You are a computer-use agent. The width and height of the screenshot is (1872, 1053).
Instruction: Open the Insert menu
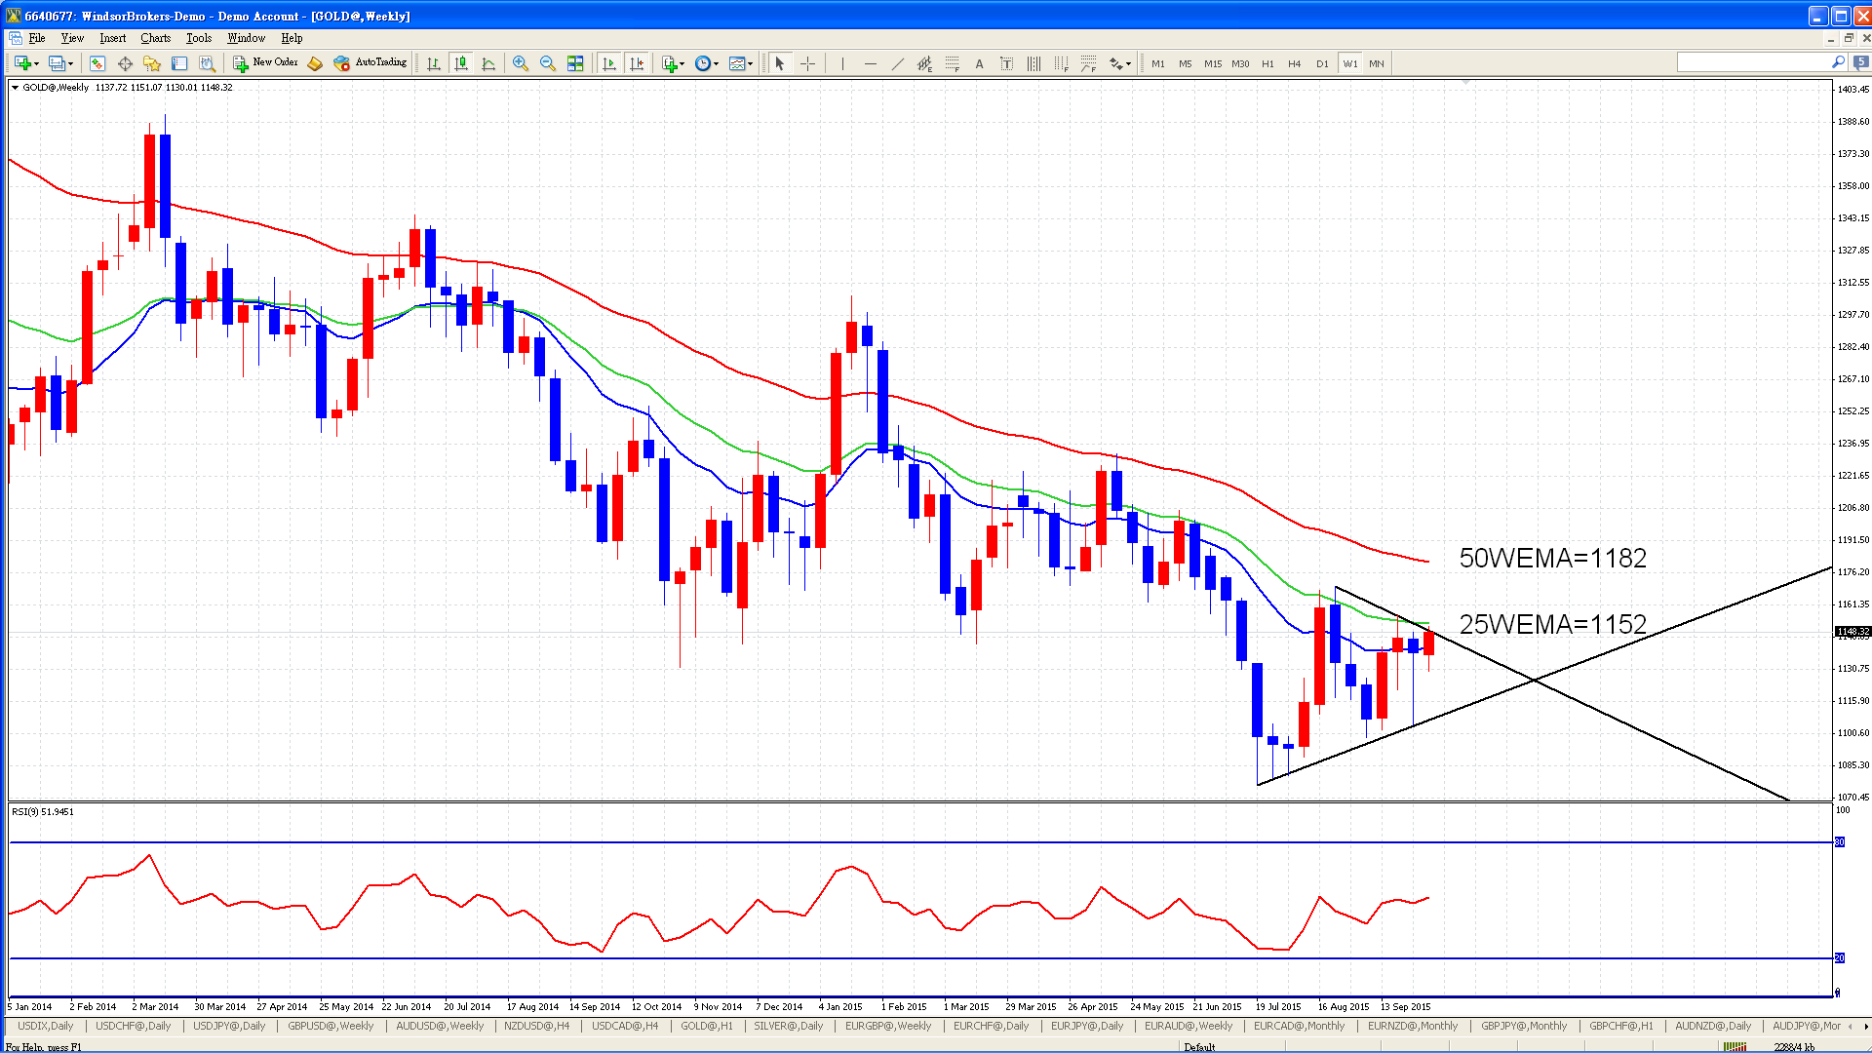(112, 38)
